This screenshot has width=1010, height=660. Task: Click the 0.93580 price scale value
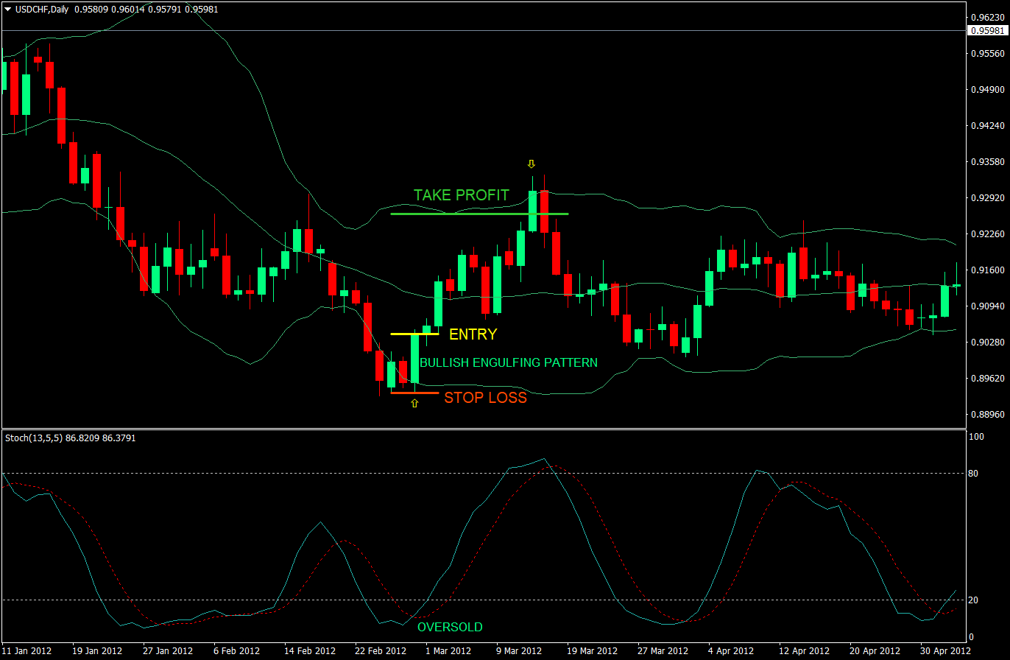988,162
